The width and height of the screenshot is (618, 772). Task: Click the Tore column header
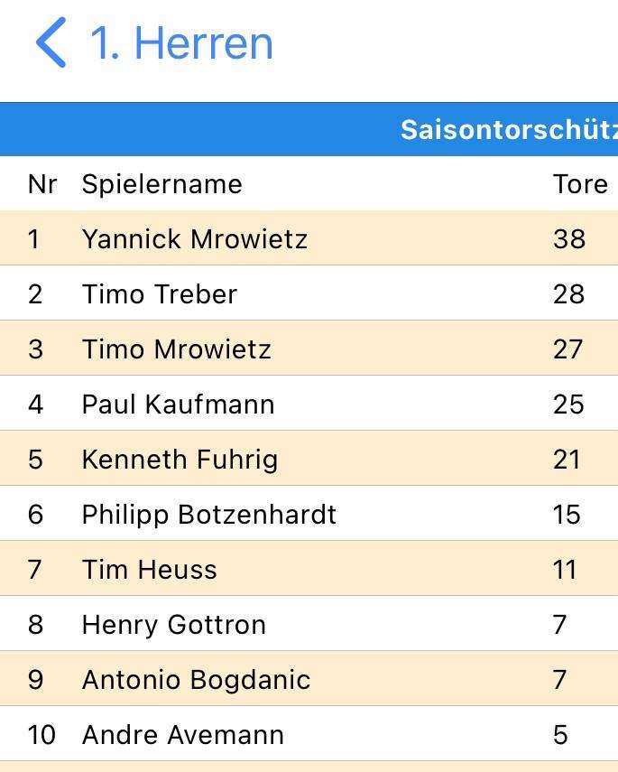580,184
